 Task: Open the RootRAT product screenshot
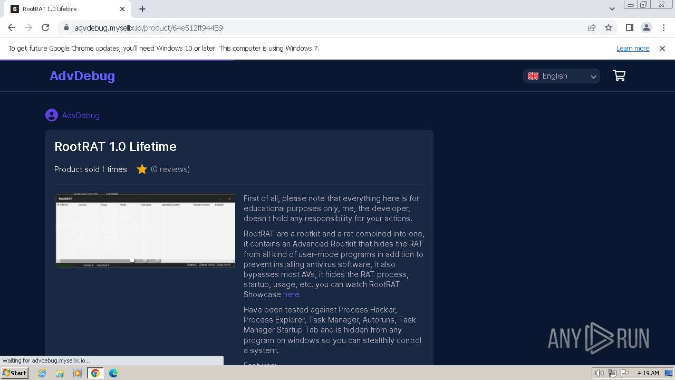point(146,231)
